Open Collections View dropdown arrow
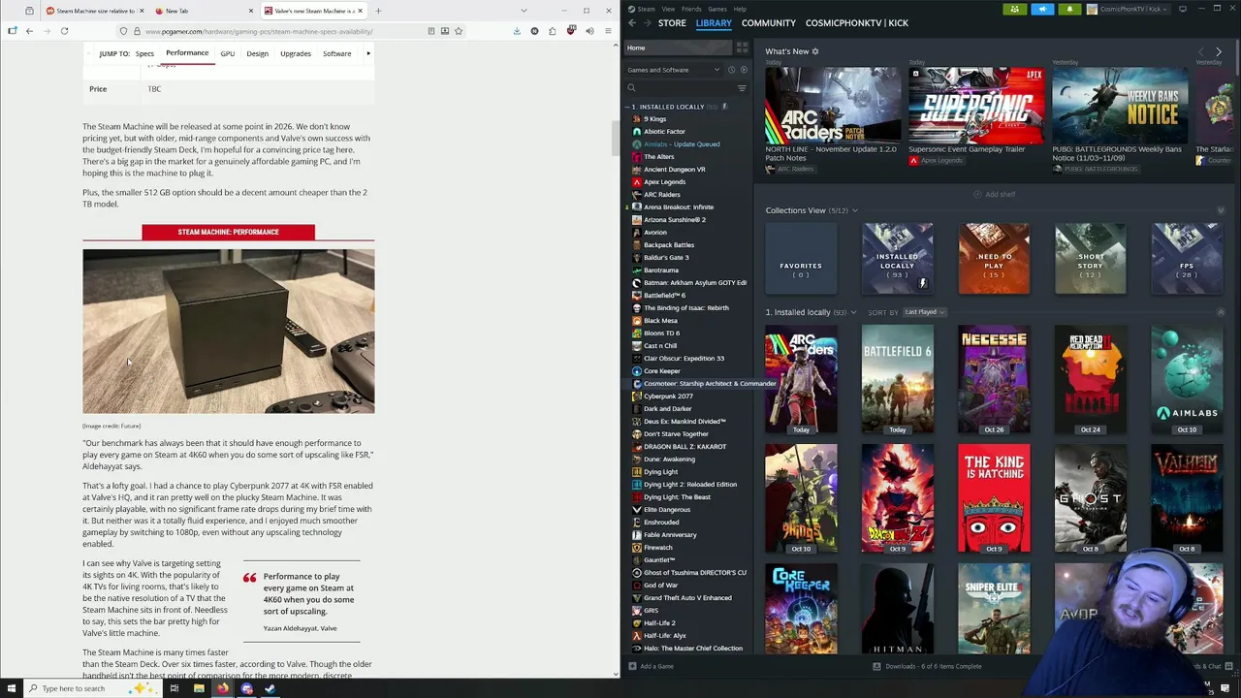This screenshot has height=698, width=1241. pyautogui.click(x=854, y=210)
